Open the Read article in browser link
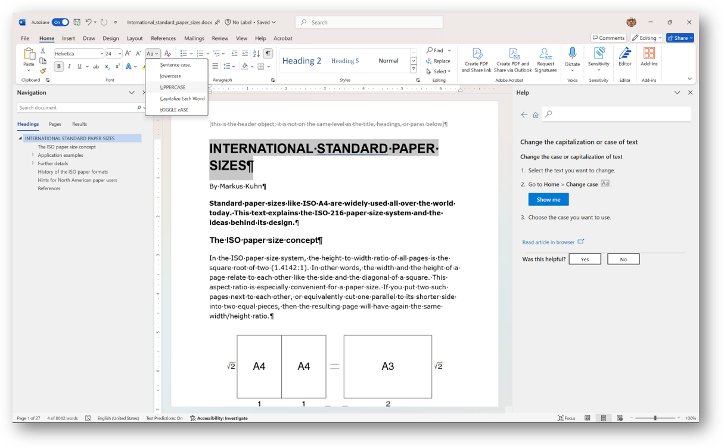 click(x=547, y=242)
